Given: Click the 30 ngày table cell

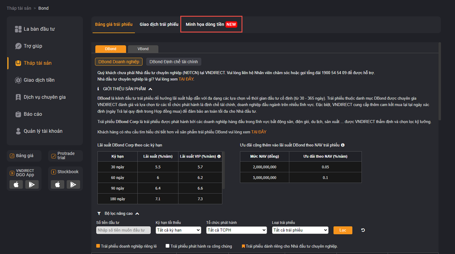Looking at the screenshot, I should (x=117, y=167).
